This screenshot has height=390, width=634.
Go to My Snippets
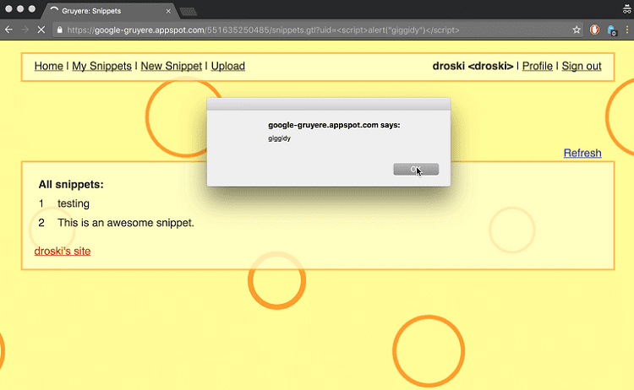point(102,66)
